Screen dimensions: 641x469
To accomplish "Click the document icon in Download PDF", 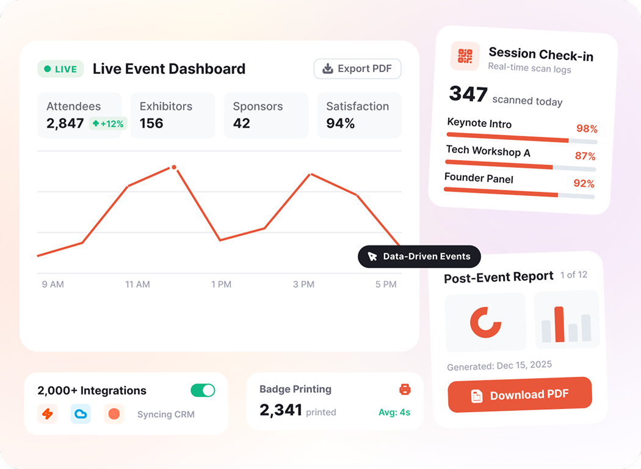I will pos(477,396).
